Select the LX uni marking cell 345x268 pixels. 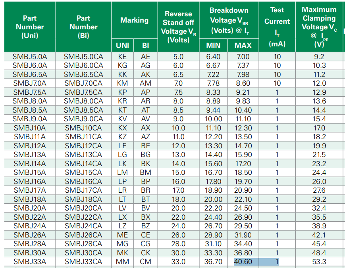(122, 217)
